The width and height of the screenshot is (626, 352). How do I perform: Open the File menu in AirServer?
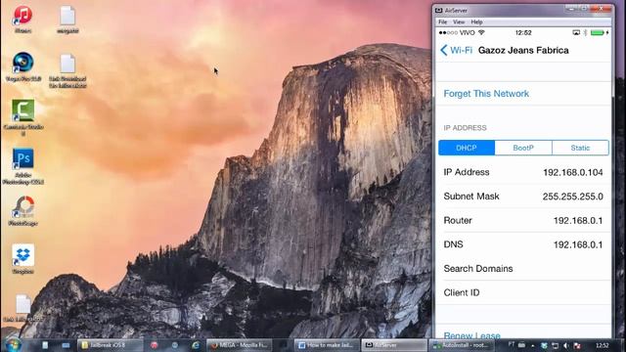(x=443, y=22)
